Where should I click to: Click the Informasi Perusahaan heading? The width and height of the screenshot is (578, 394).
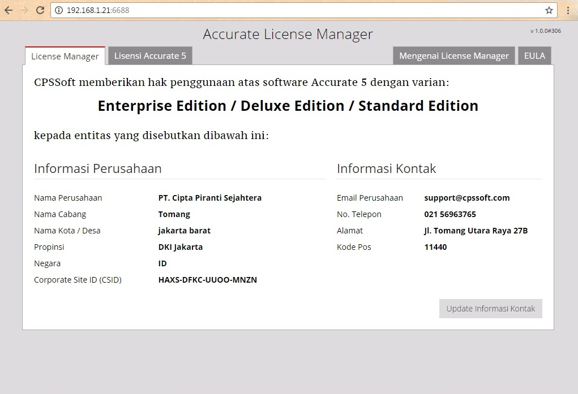tap(98, 168)
